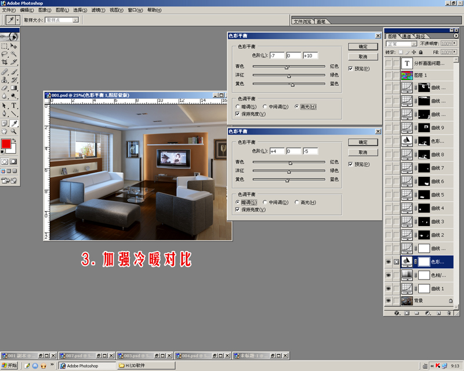Open the opacity slider arrow
This screenshot has width=464, height=371.
(455, 43)
